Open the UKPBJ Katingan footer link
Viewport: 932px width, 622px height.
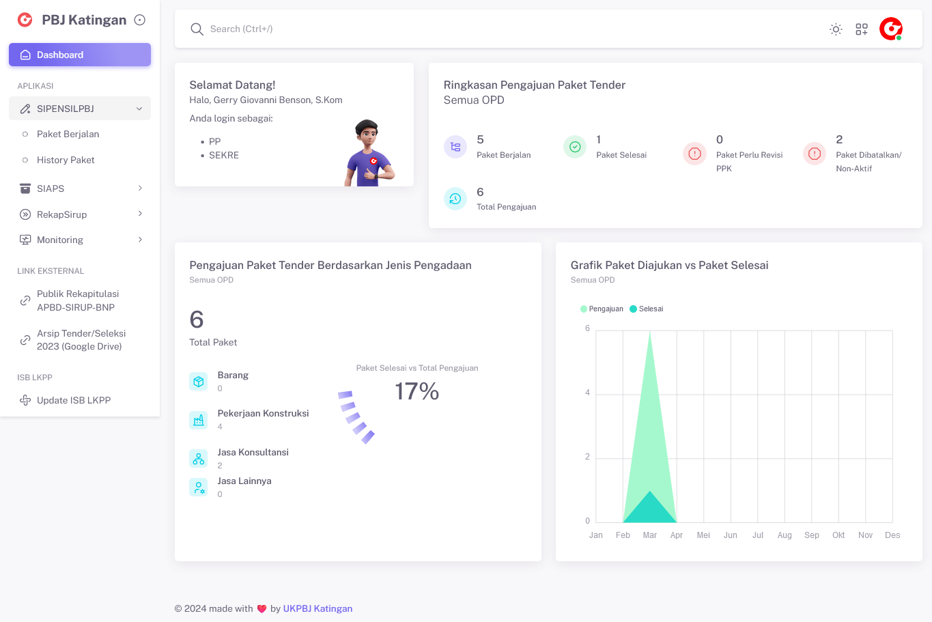click(x=317, y=609)
